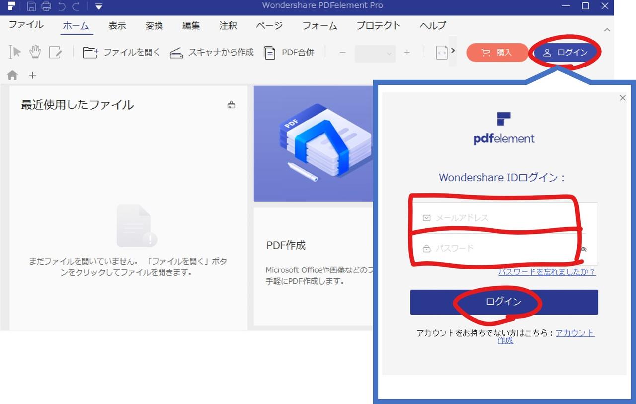
Task: Open the zoom level dropdown
Action: coord(375,53)
